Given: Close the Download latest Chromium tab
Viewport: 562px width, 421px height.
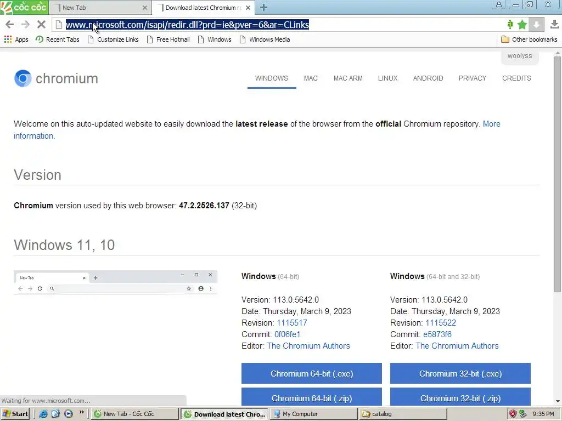Looking at the screenshot, I should point(248,8).
